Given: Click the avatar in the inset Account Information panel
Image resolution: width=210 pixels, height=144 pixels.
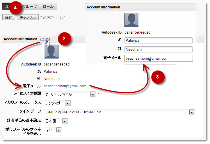Looking at the screenshot, I should 132,20.
